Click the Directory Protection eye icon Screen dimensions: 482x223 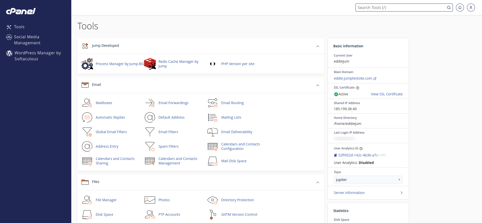(213, 200)
